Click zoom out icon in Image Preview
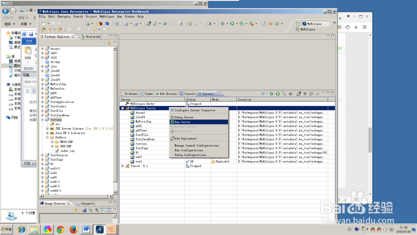Screen dimensions: 417x235 90,210
